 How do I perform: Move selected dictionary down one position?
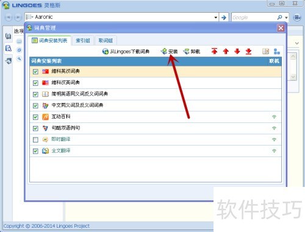coord(237,51)
